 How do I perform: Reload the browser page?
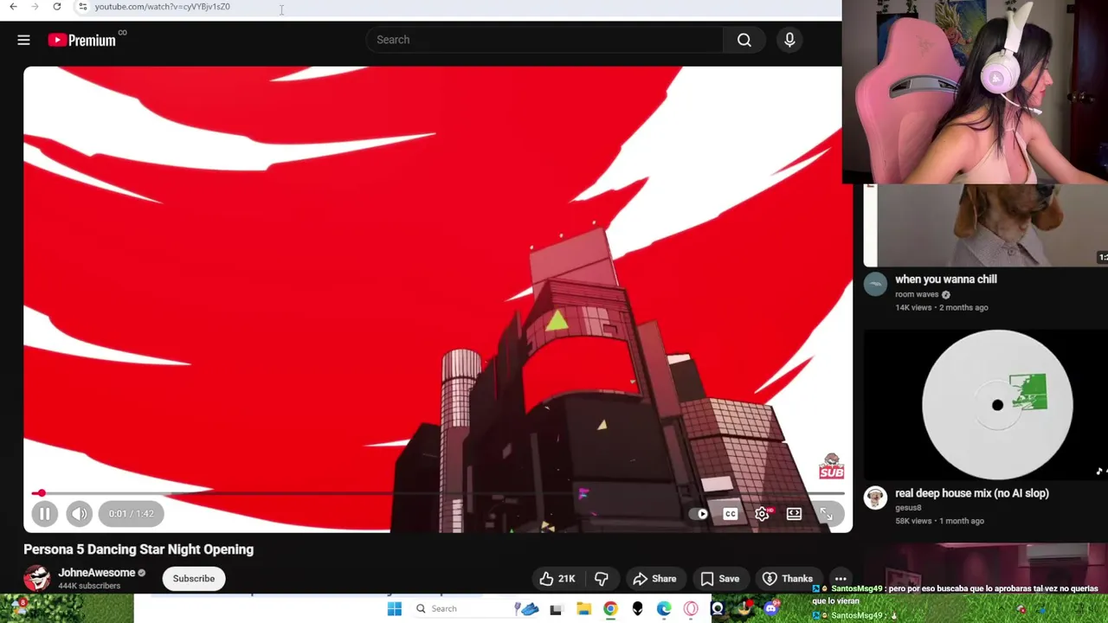pos(56,7)
